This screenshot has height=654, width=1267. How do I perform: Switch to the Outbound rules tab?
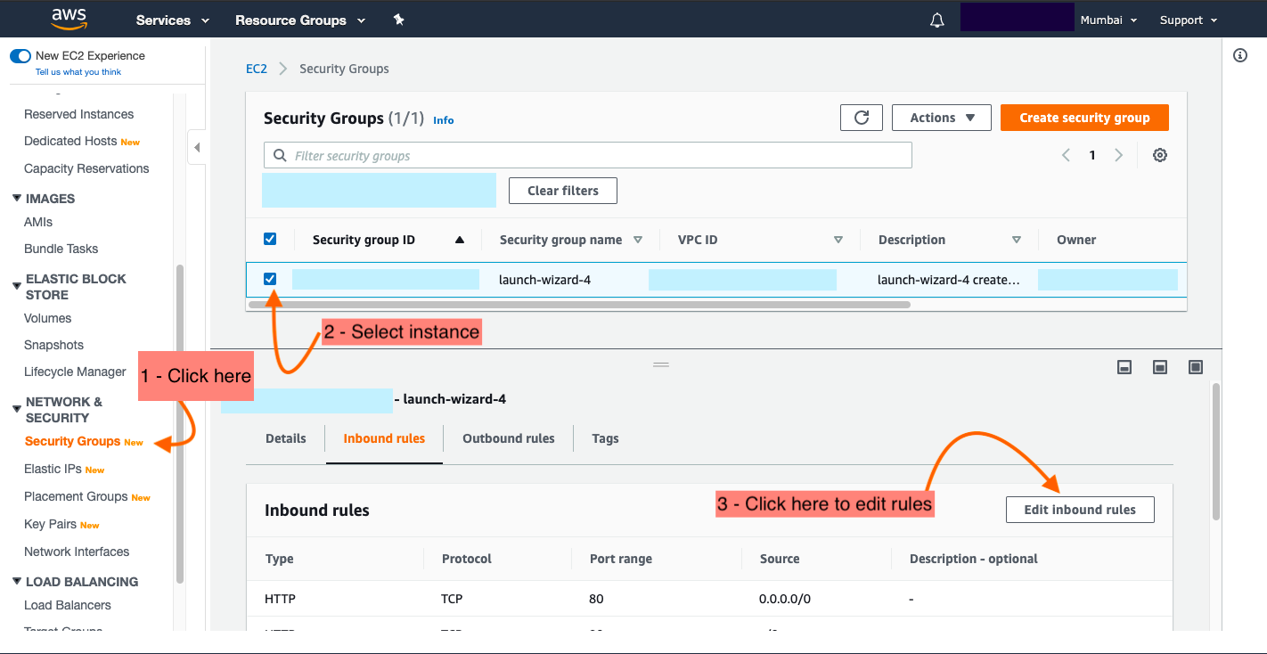click(508, 438)
